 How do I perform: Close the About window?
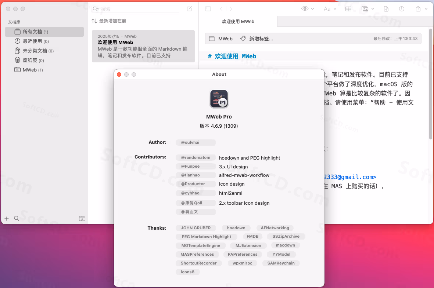coord(119,74)
